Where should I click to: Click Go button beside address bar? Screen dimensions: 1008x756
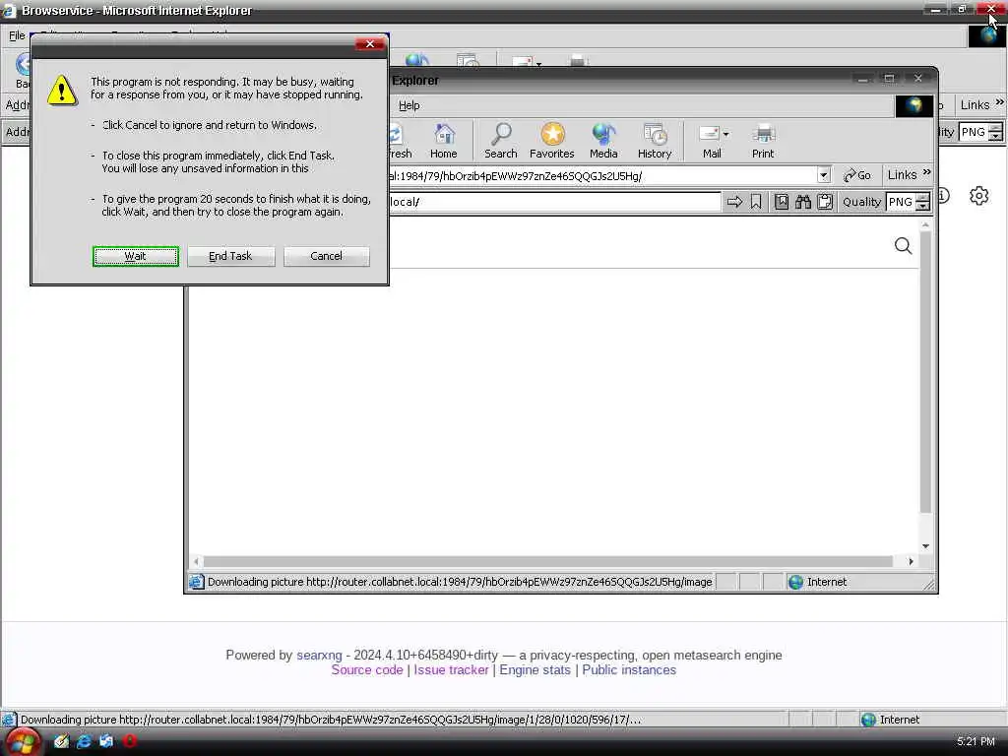[x=857, y=175]
